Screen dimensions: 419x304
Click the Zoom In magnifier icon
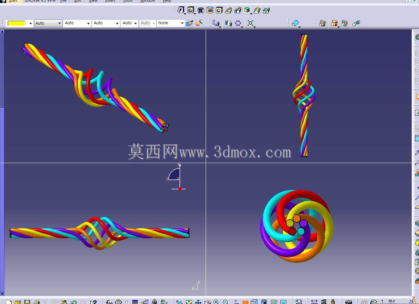point(216,302)
